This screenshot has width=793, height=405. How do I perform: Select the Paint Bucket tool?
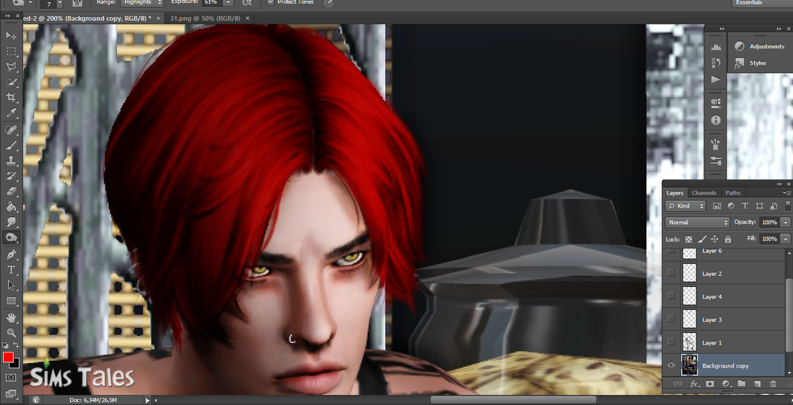11,207
